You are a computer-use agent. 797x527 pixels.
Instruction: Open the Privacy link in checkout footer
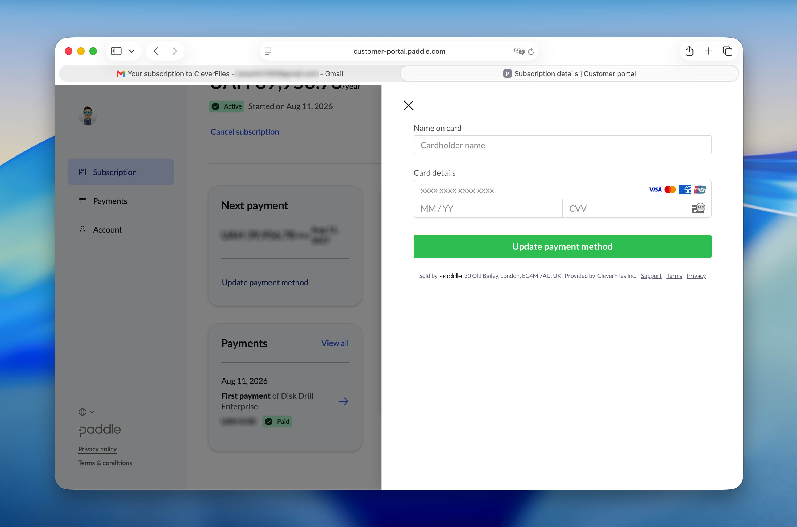click(x=696, y=276)
